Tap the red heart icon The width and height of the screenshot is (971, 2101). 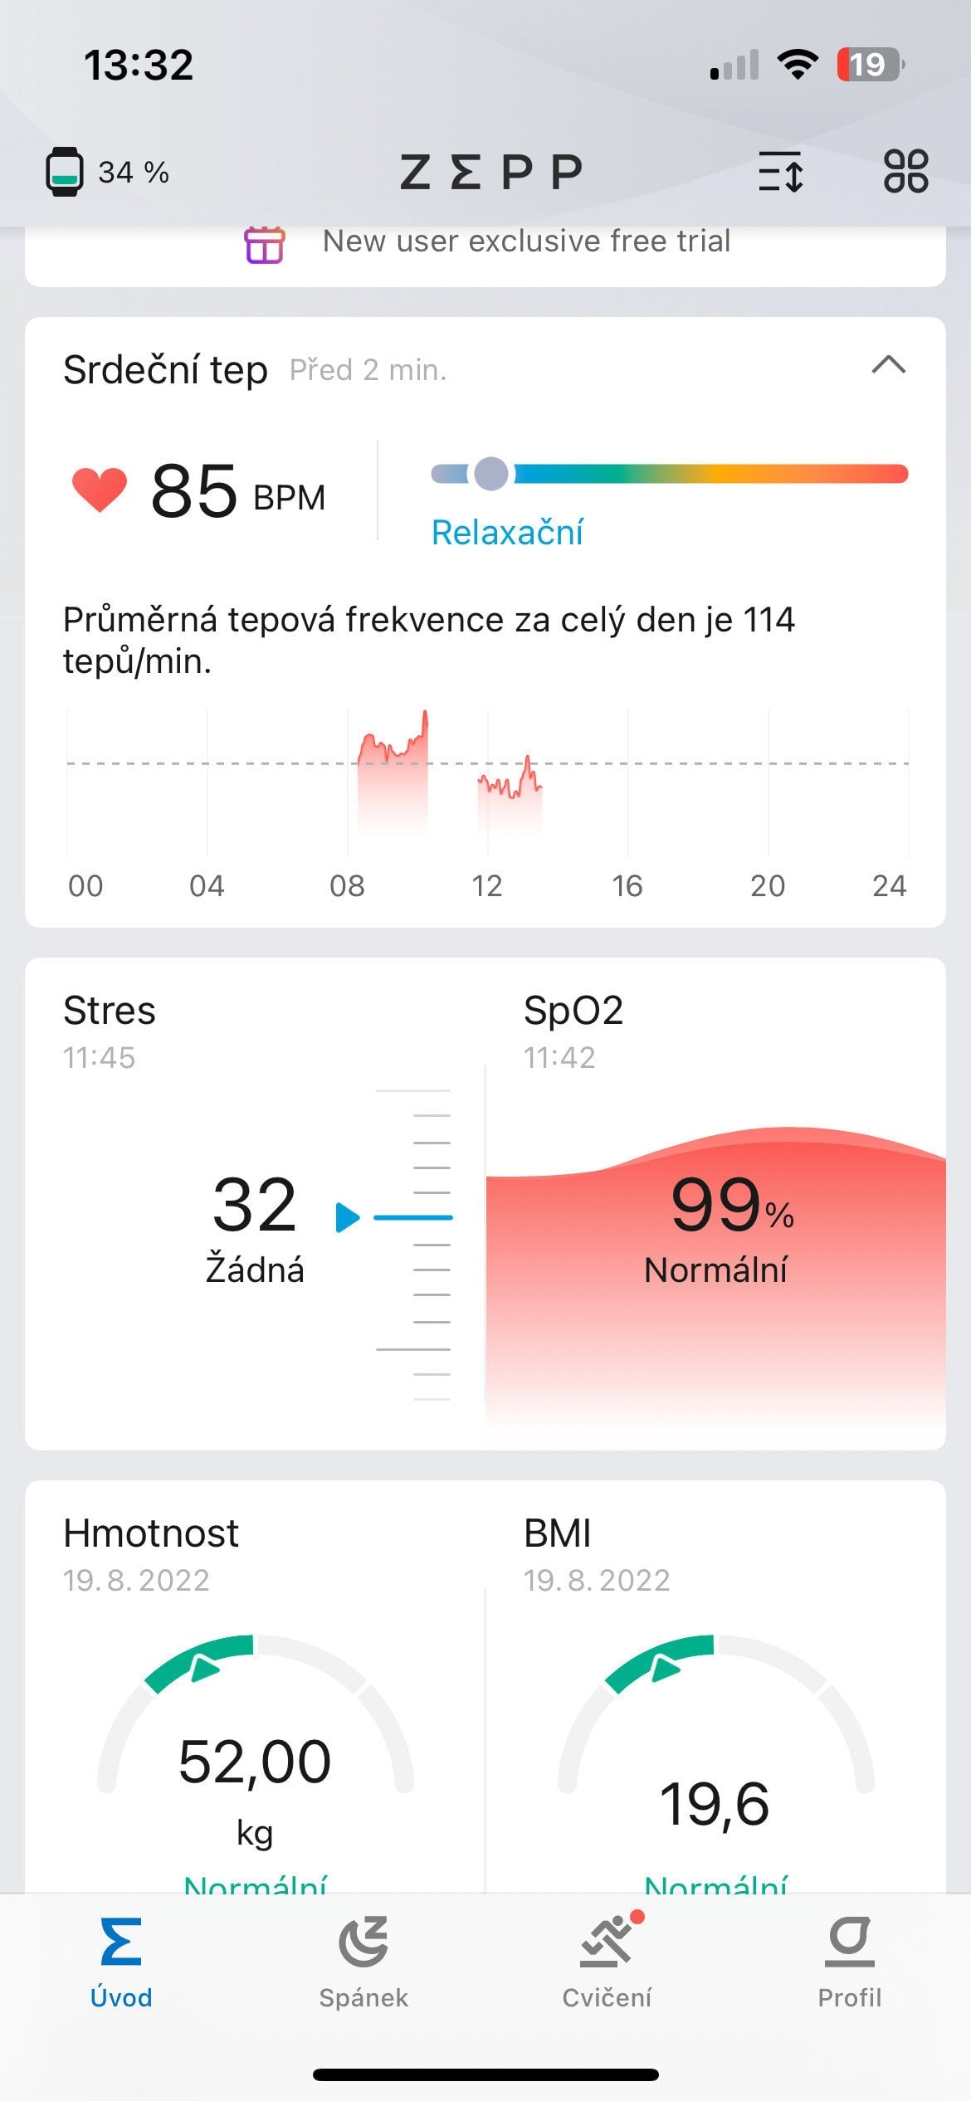point(100,490)
